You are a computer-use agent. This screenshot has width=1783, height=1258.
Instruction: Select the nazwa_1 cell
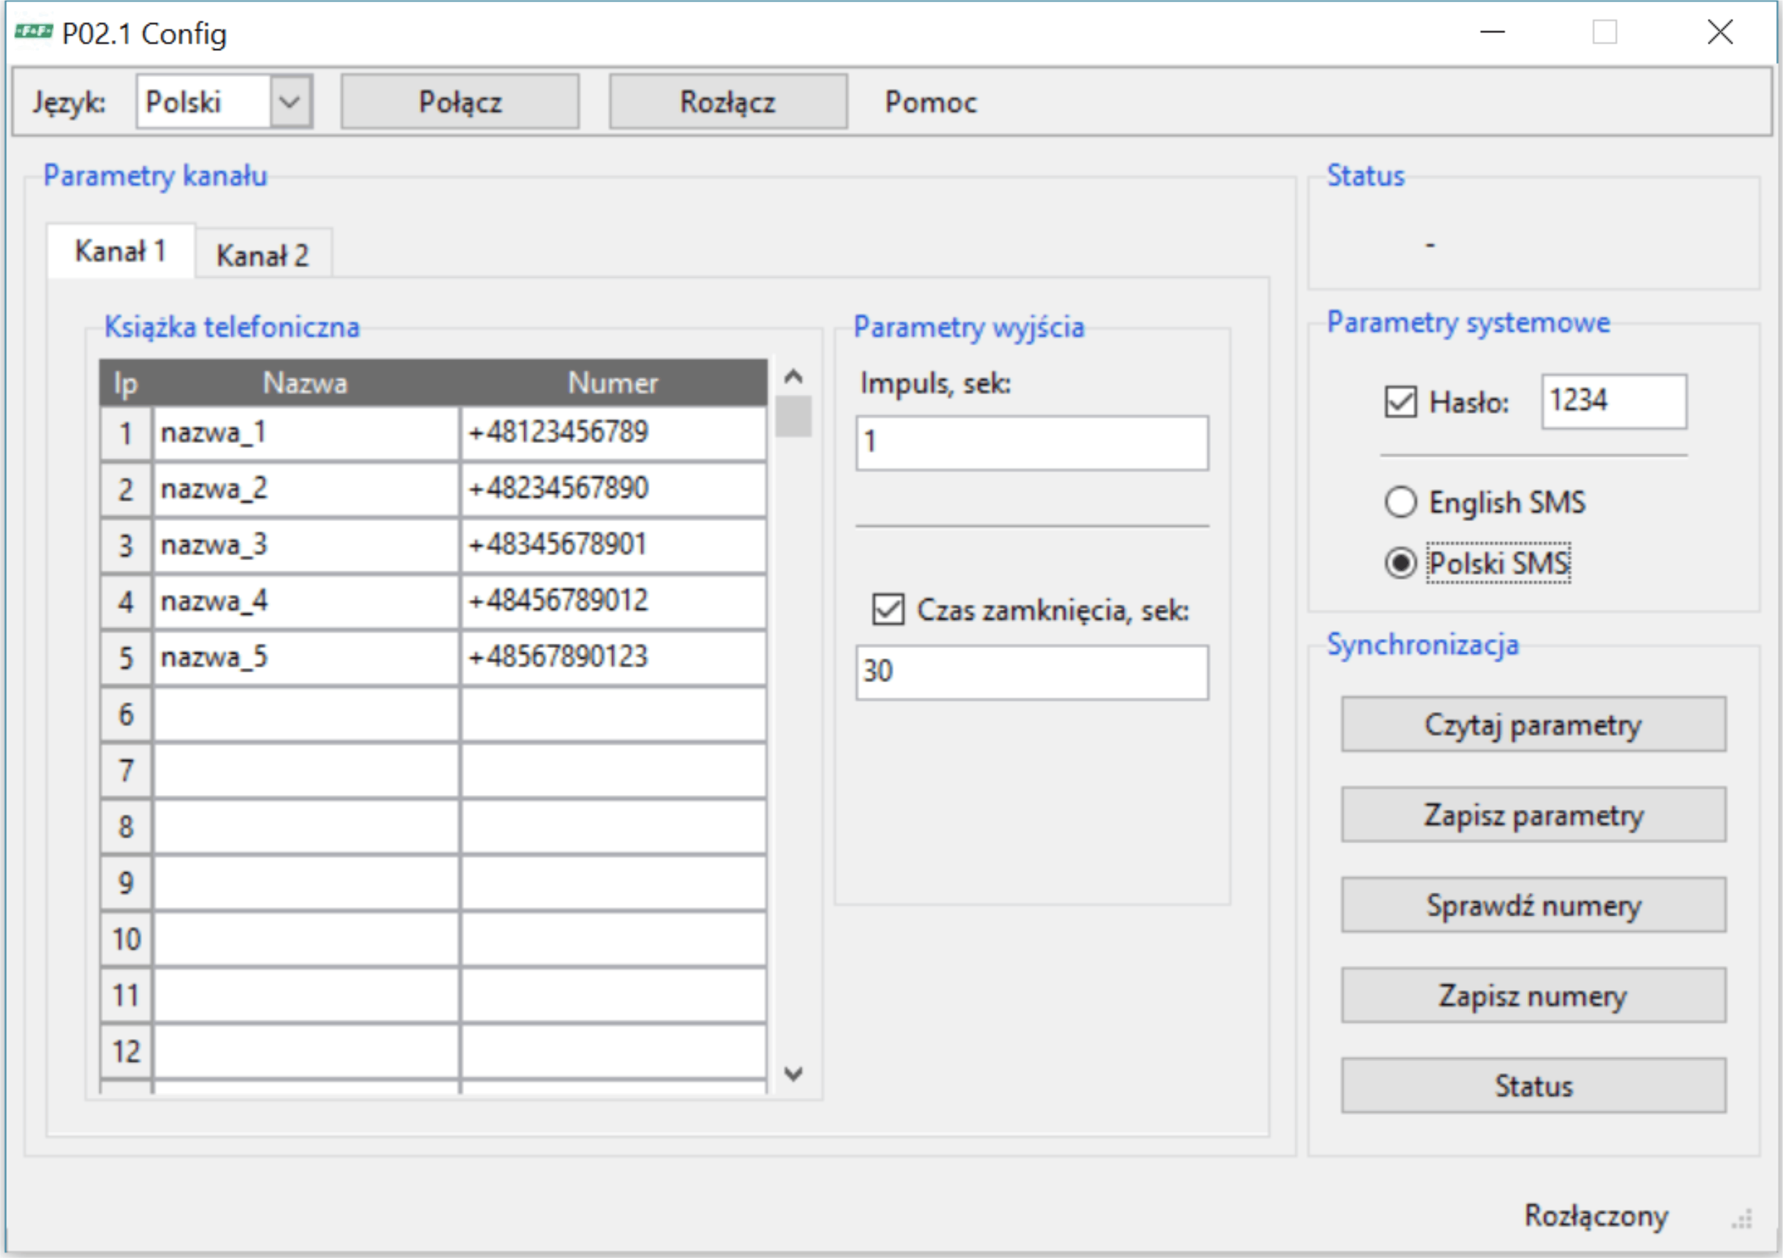point(306,433)
